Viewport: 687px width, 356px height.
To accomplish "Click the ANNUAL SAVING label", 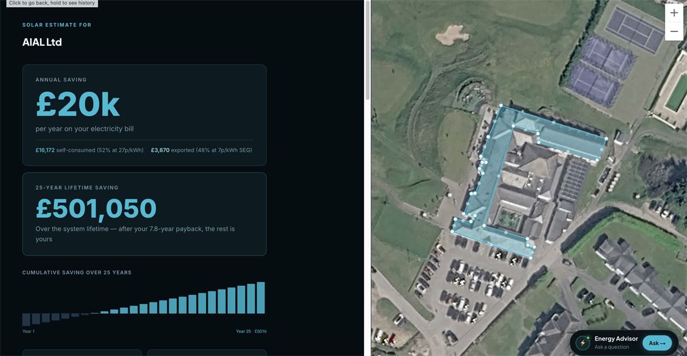I will (x=61, y=80).
